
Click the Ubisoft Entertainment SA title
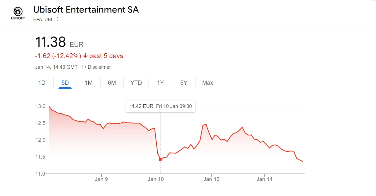tap(86, 10)
